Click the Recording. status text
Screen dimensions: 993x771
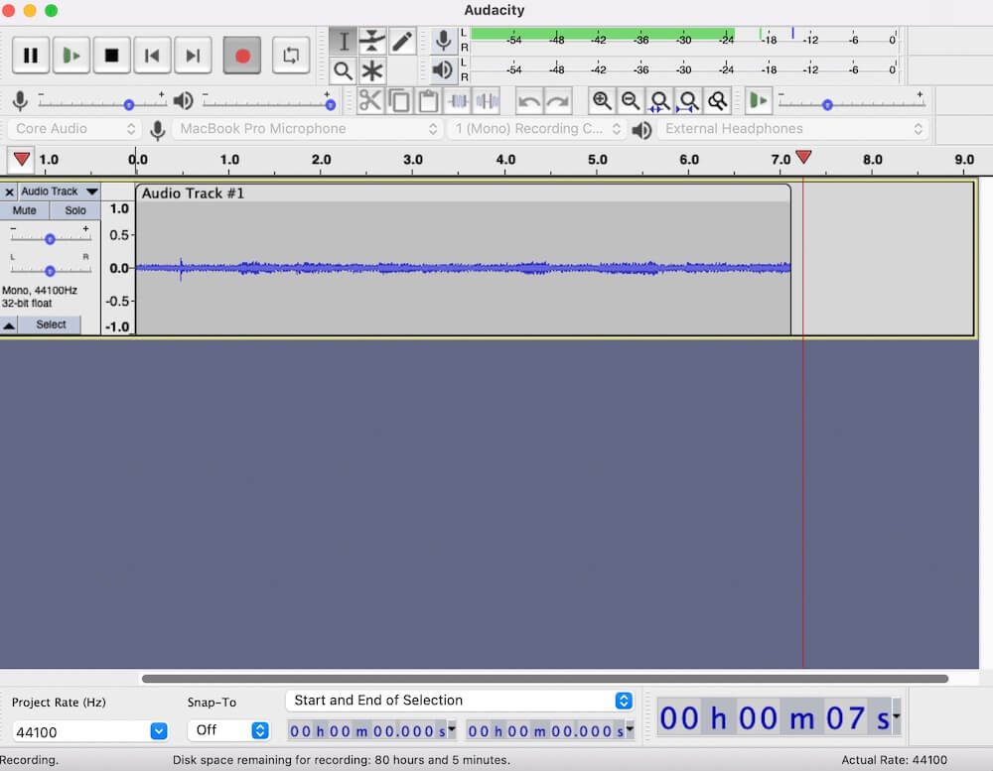point(29,760)
